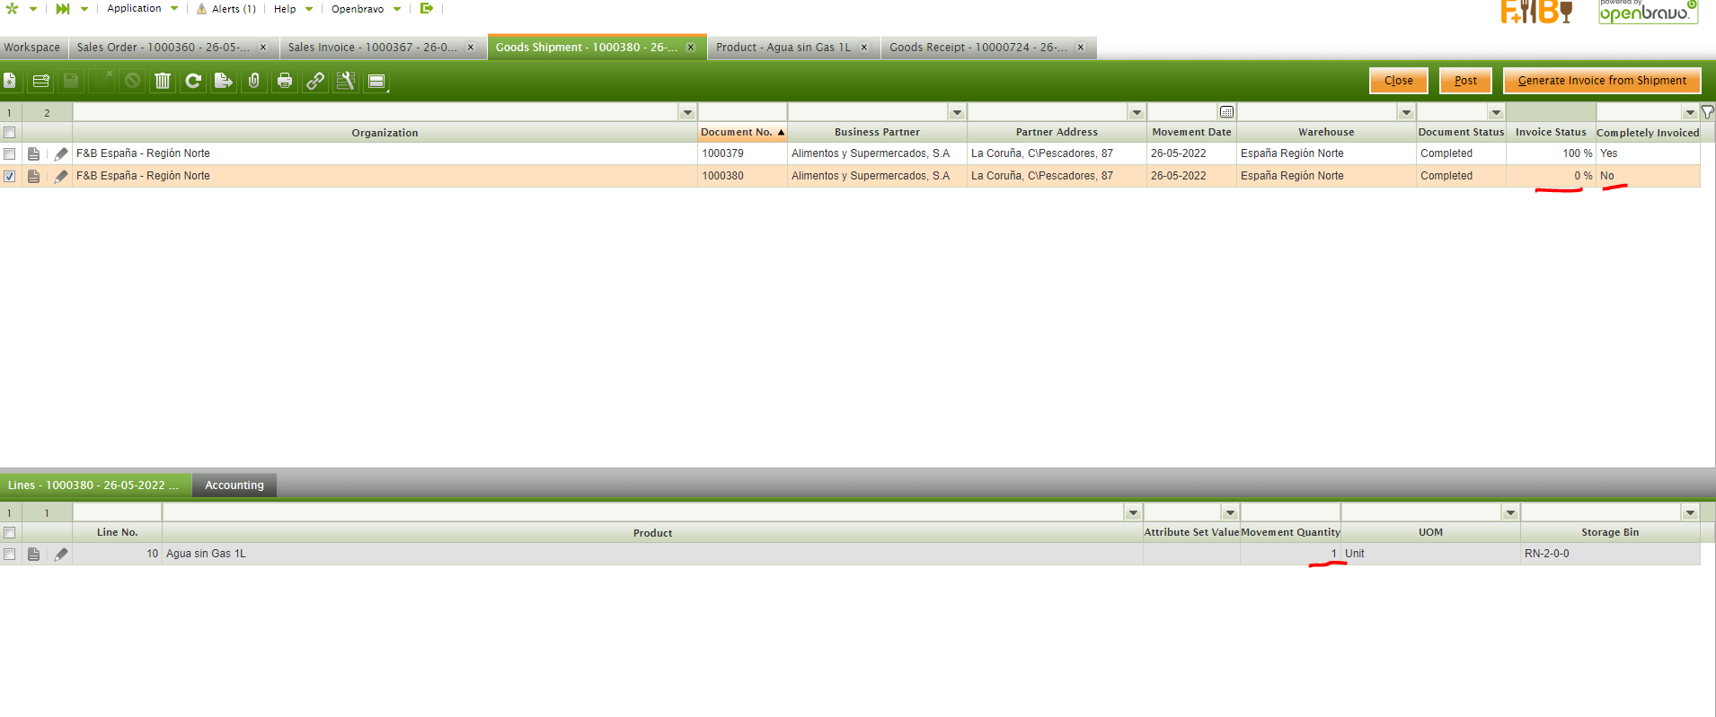Expand the Organization filter dropdown
This screenshot has width=1716, height=717.
[687, 113]
